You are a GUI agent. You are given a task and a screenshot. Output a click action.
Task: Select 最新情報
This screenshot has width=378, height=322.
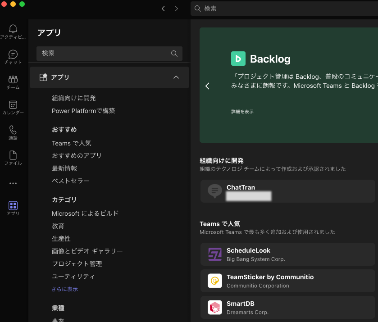click(64, 168)
